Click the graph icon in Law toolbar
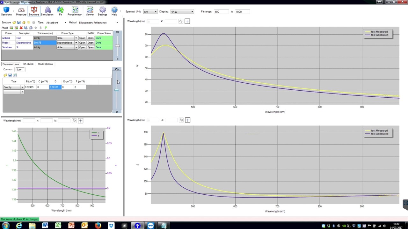 click(15, 75)
